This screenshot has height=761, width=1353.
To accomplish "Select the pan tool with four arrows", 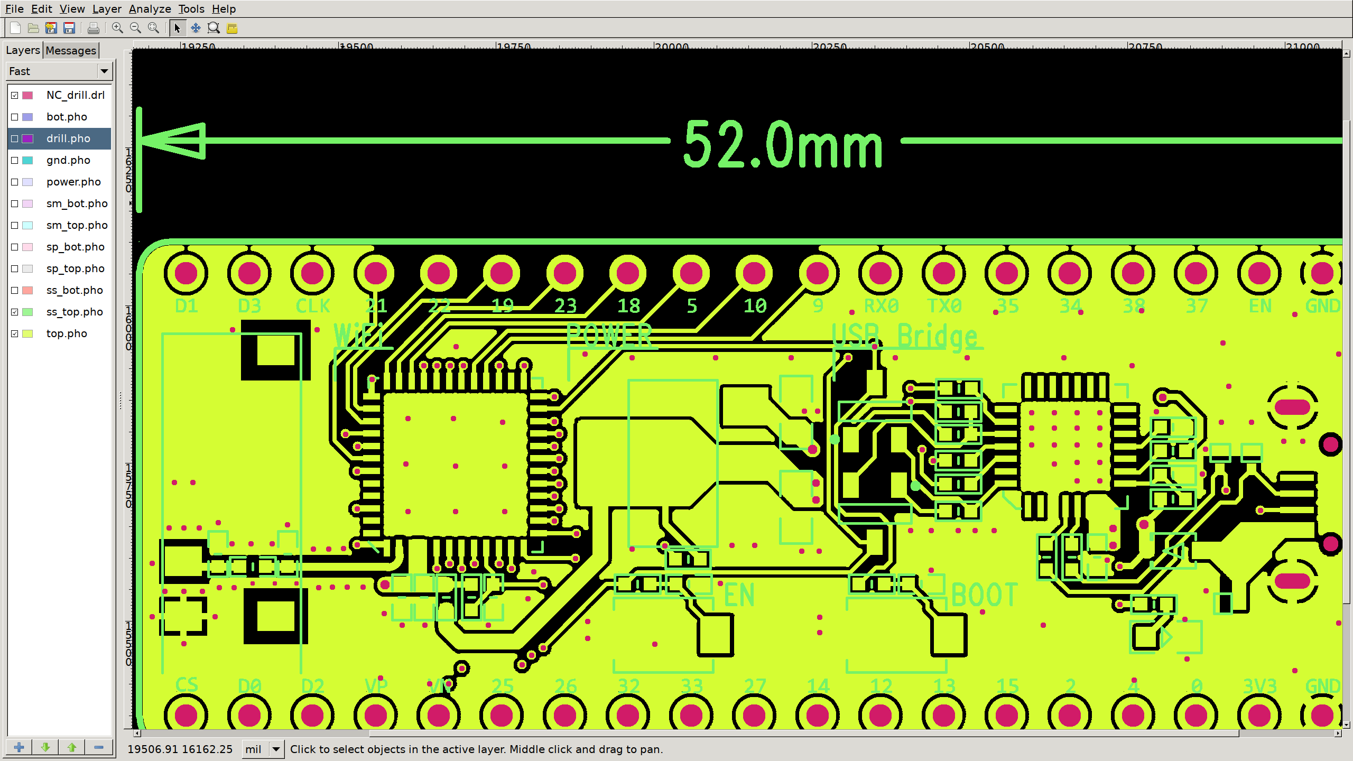I will pyautogui.click(x=196, y=28).
